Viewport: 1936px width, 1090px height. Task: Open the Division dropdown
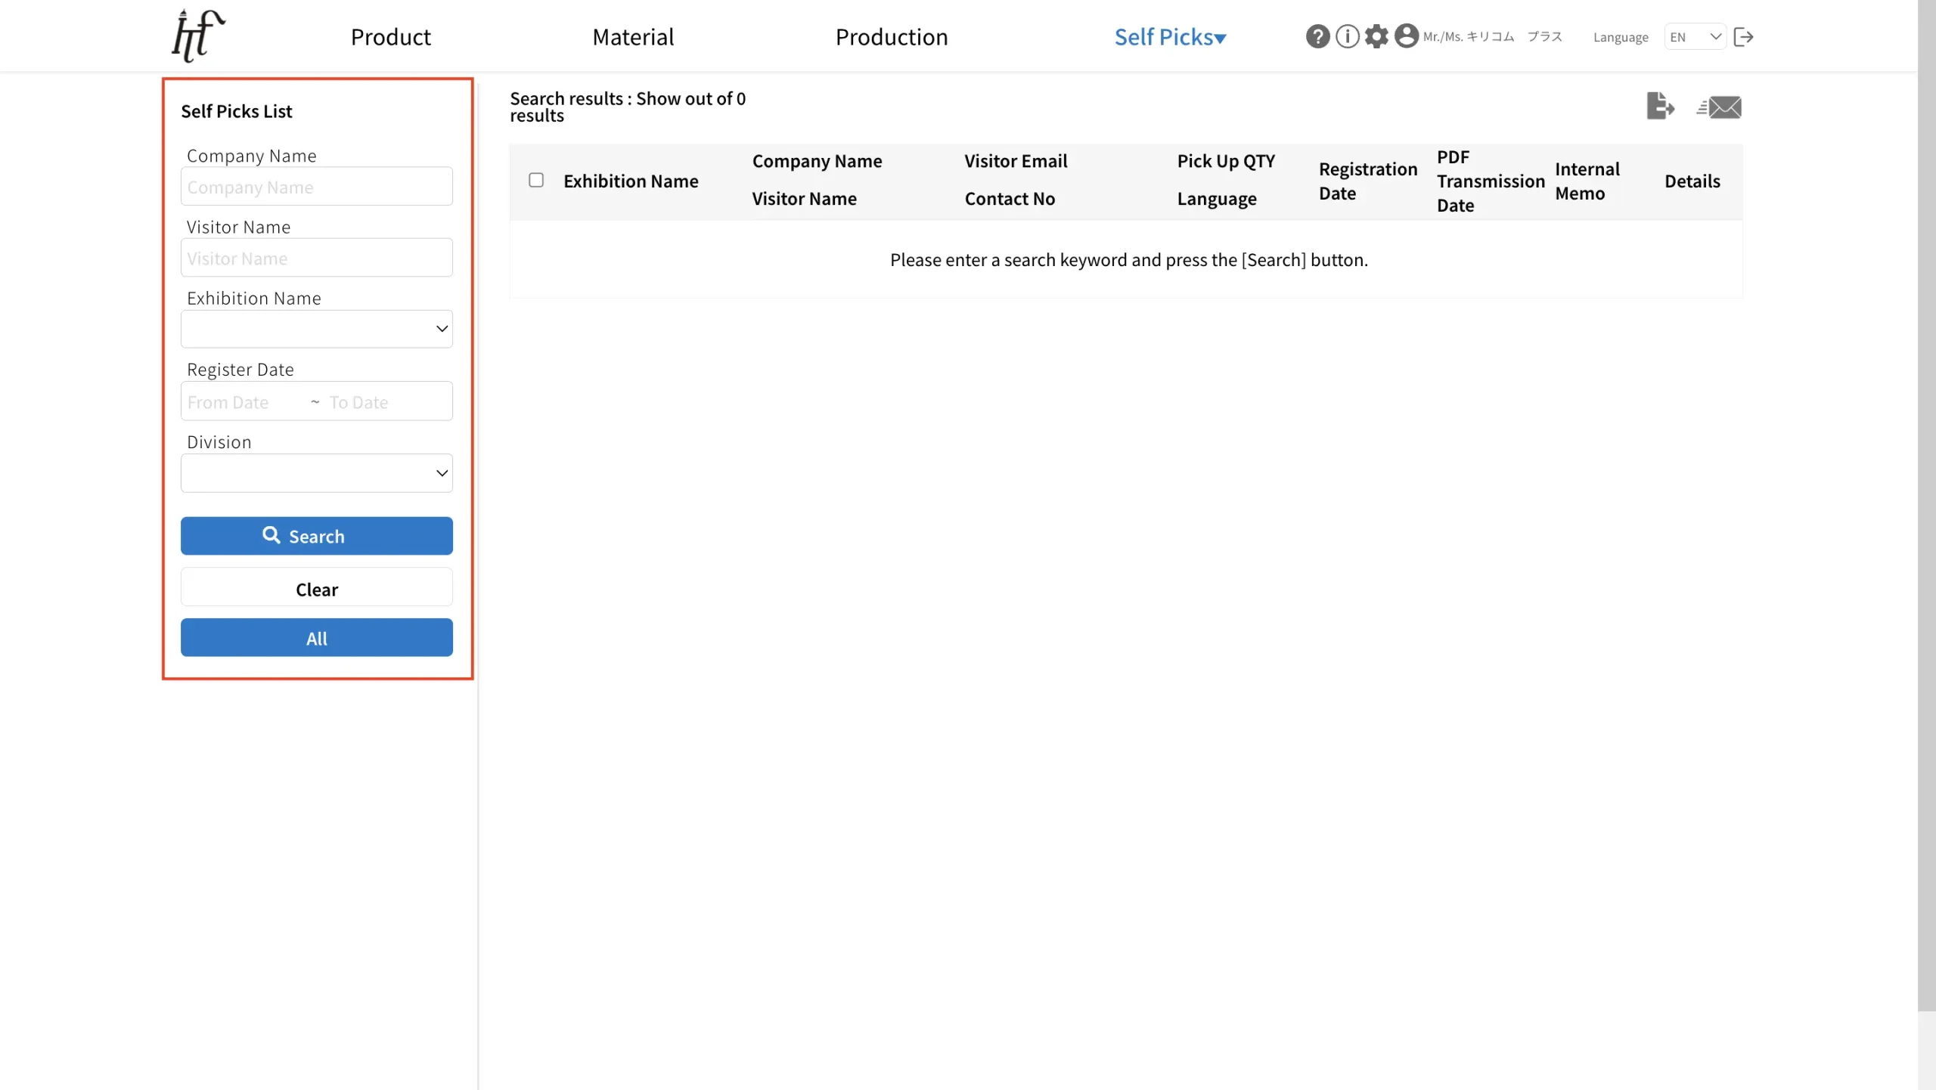click(x=317, y=473)
